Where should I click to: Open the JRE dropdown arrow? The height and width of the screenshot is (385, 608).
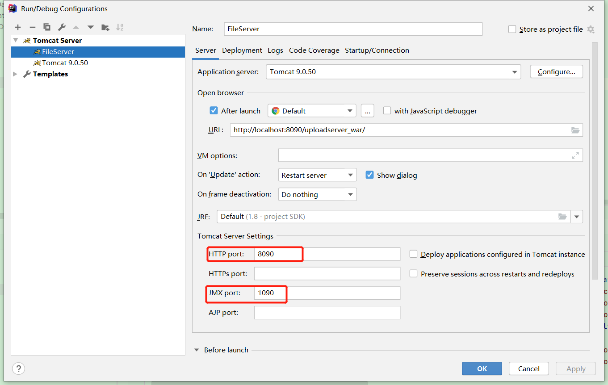click(577, 217)
